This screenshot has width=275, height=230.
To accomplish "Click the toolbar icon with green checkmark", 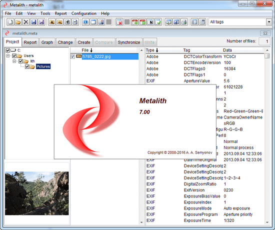I will tap(158, 22).
